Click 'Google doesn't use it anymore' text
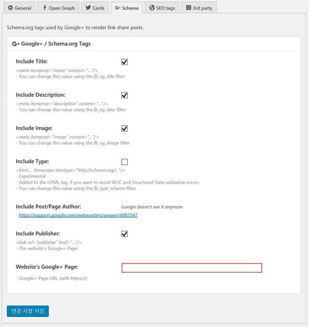Image resolution: width=309 pixels, height=327 pixels. pos(152,207)
